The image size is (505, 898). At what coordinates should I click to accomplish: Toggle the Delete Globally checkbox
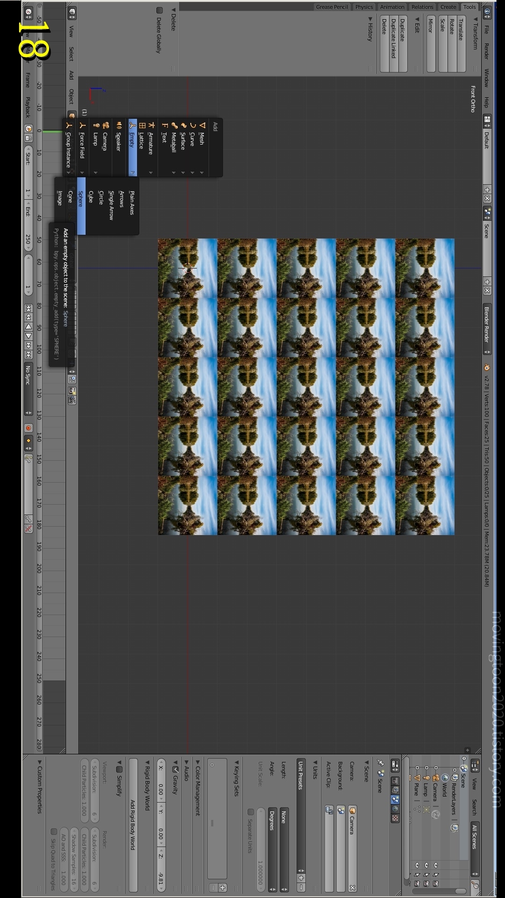(159, 10)
